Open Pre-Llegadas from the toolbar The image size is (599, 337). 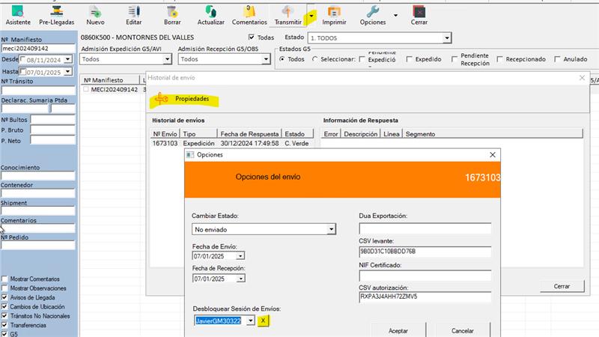point(56,13)
